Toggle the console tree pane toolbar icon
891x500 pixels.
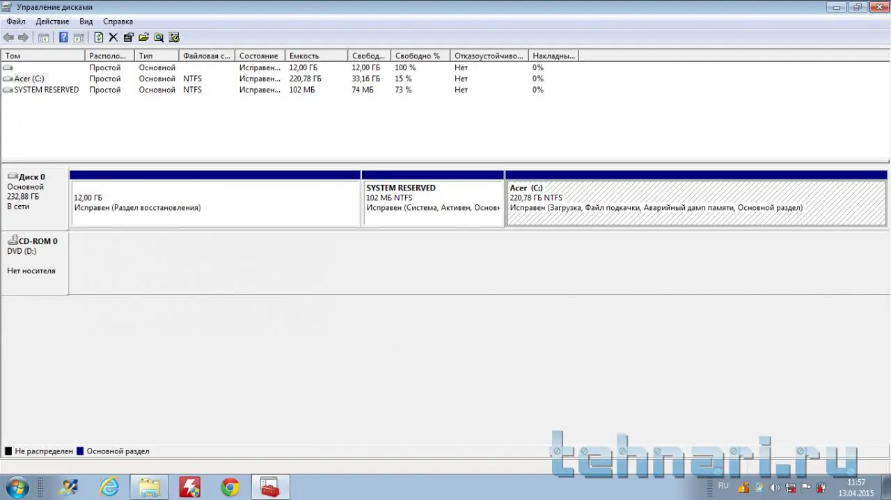click(43, 38)
